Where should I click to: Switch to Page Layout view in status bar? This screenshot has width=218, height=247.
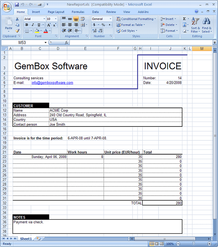pyautogui.click(x=157, y=244)
